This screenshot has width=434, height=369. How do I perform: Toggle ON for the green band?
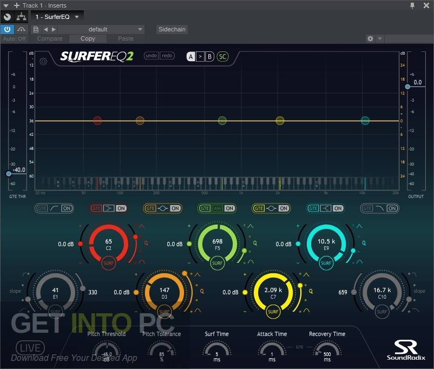coord(229,208)
